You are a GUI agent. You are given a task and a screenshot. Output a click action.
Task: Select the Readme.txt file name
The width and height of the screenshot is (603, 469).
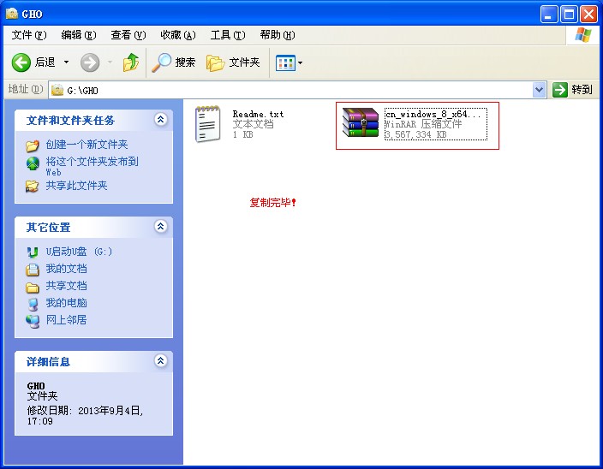click(258, 114)
